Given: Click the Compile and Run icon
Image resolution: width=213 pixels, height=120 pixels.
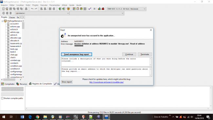Looking at the screenshot, I should coord(81,9).
